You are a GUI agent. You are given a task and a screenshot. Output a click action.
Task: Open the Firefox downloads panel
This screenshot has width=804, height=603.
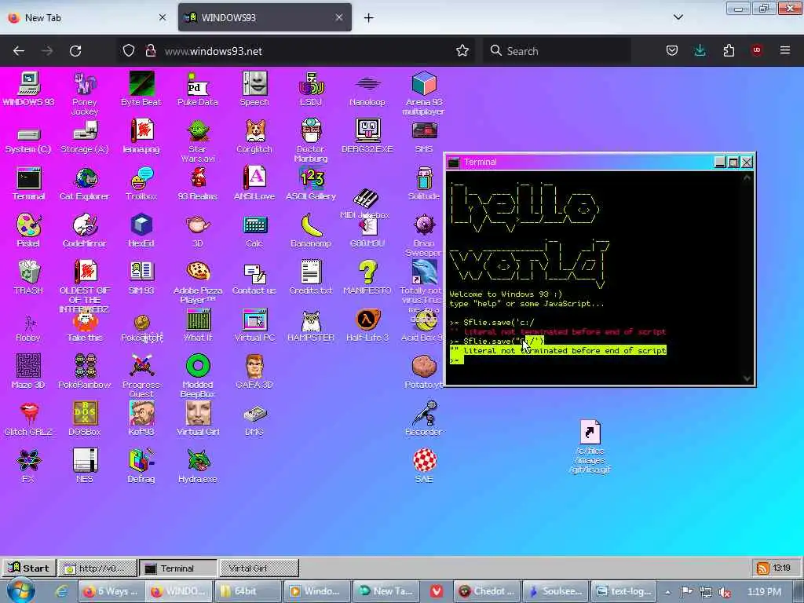[x=700, y=50]
